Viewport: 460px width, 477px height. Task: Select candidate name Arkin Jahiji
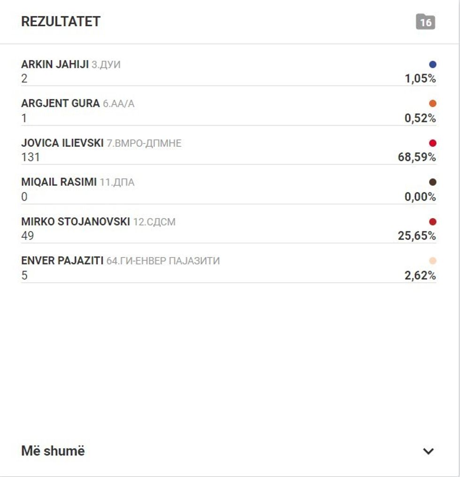pos(55,65)
